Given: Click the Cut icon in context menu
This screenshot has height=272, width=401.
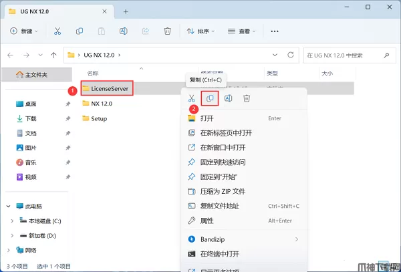Looking at the screenshot, I should pyautogui.click(x=191, y=98).
